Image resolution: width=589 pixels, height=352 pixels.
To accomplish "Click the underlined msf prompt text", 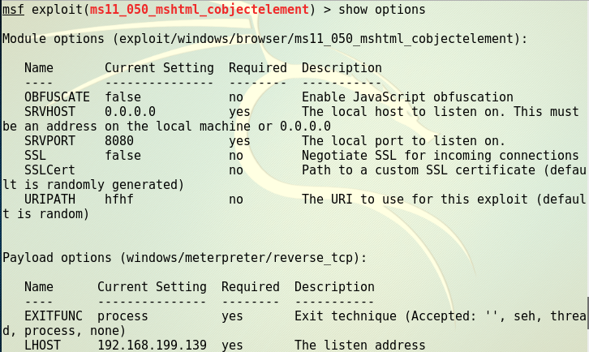I will (x=13, y=10).
